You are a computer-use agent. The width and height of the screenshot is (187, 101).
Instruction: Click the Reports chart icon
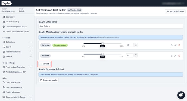4,57
